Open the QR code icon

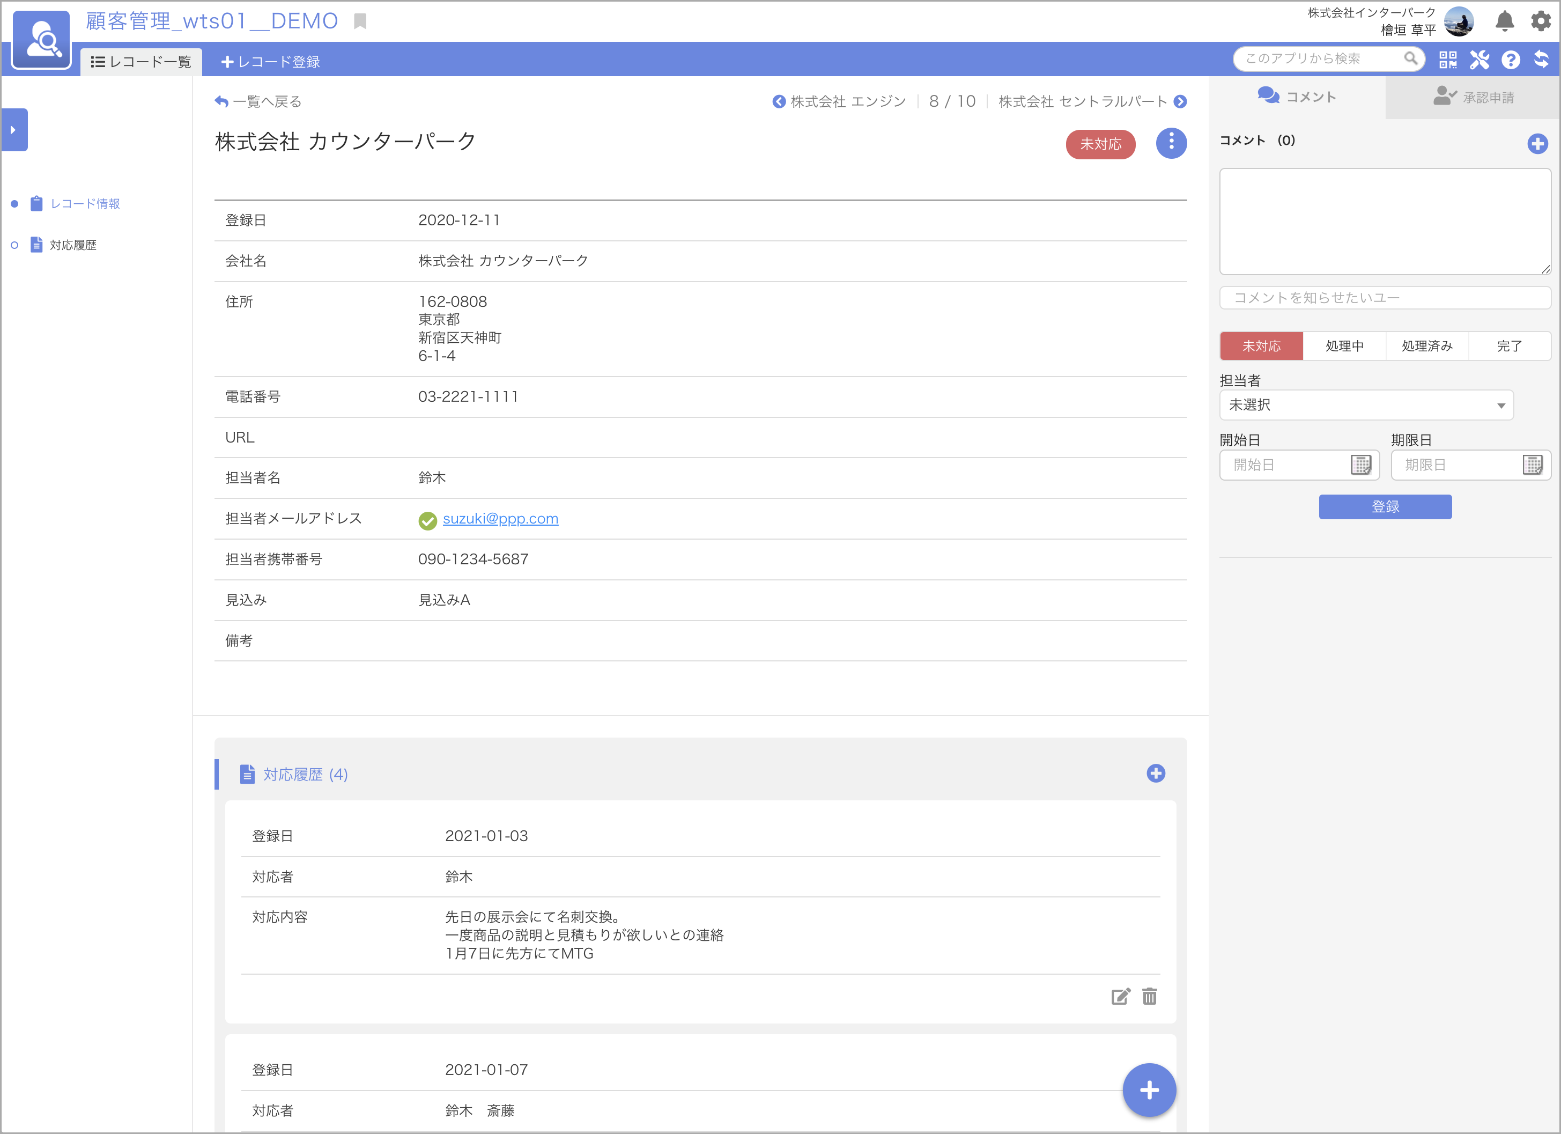click(x=1447, y=60)
